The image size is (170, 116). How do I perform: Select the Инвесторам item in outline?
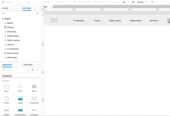pyautogui.click(x=13, y=36)
